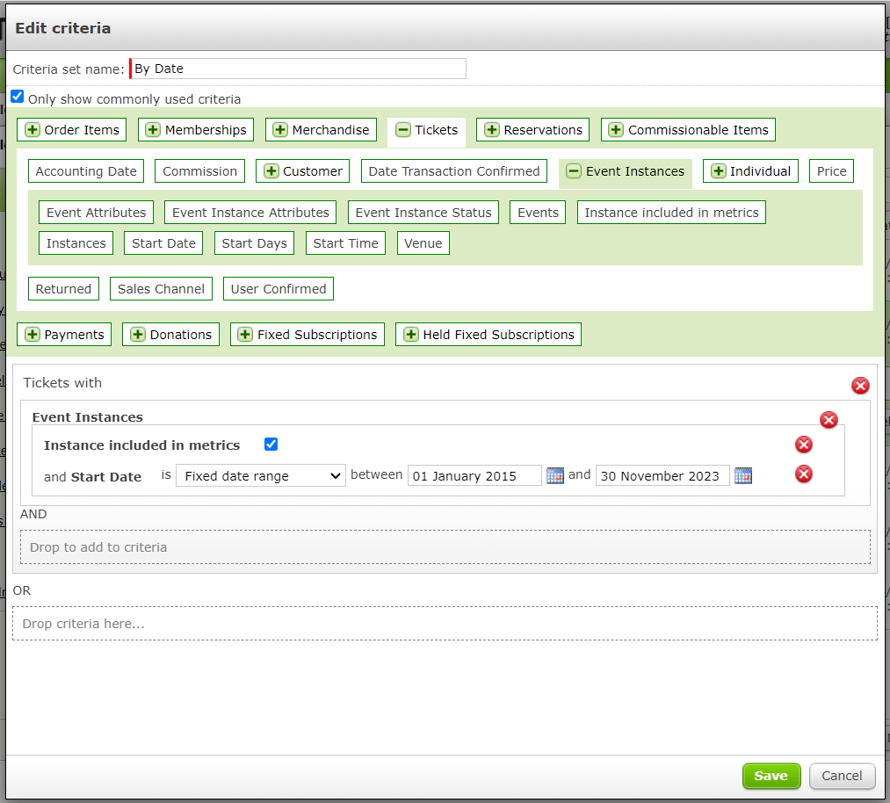Collapse the Event Instances subgroup
Image resolution: width=890 pixels, height=803 pixels.
[x=626, y=170]
